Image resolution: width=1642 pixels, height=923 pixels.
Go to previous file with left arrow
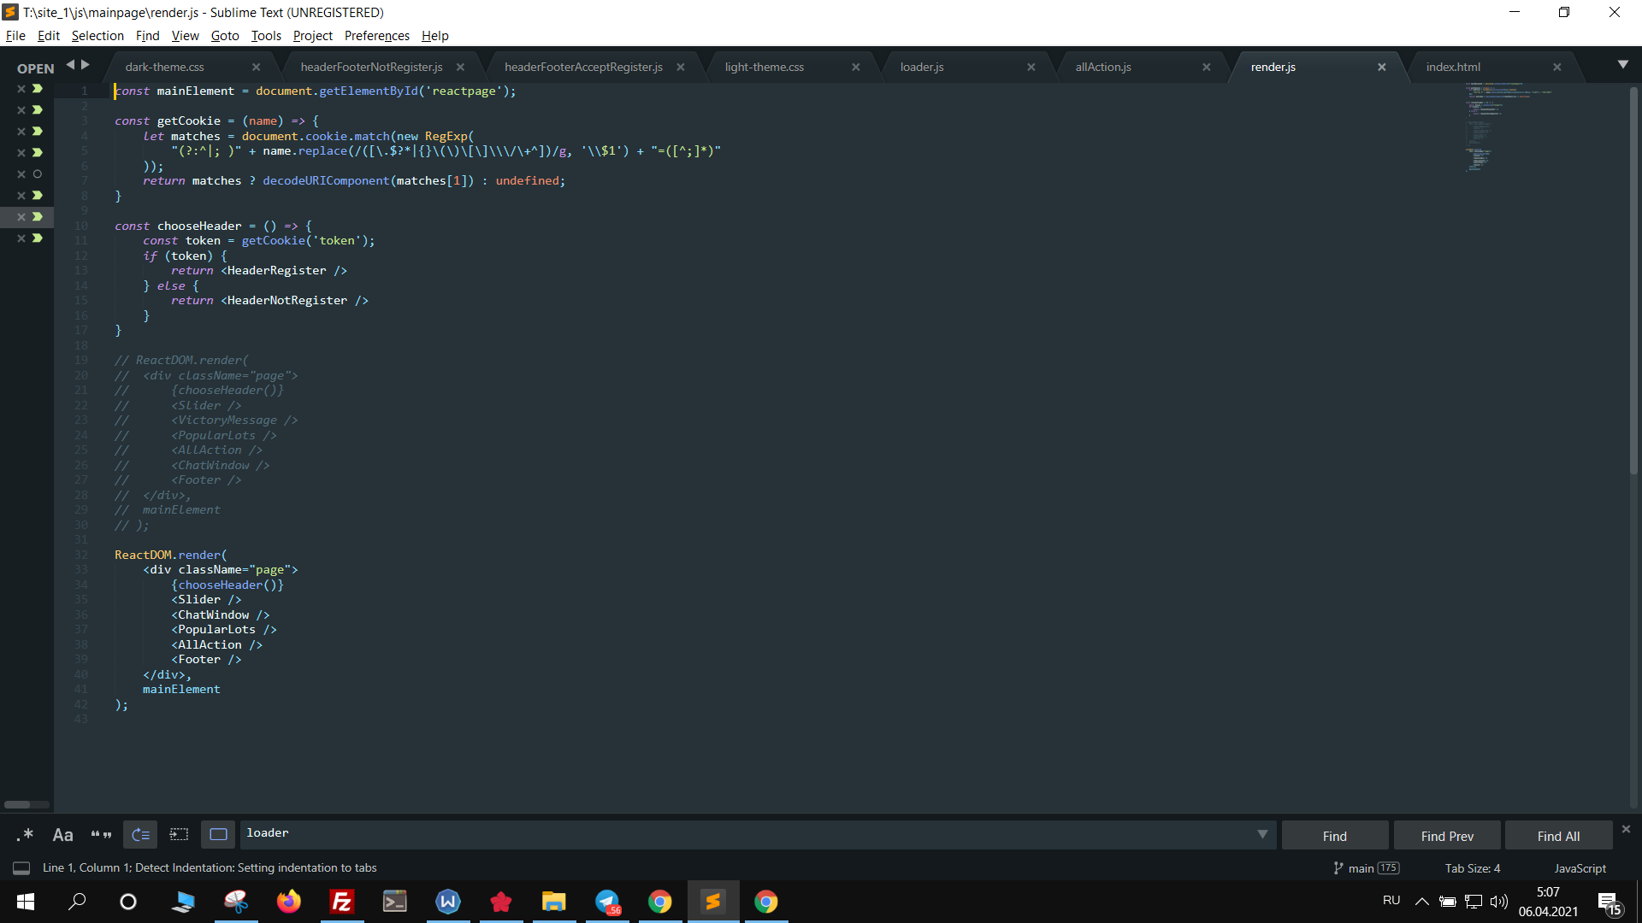click(71, 65)
